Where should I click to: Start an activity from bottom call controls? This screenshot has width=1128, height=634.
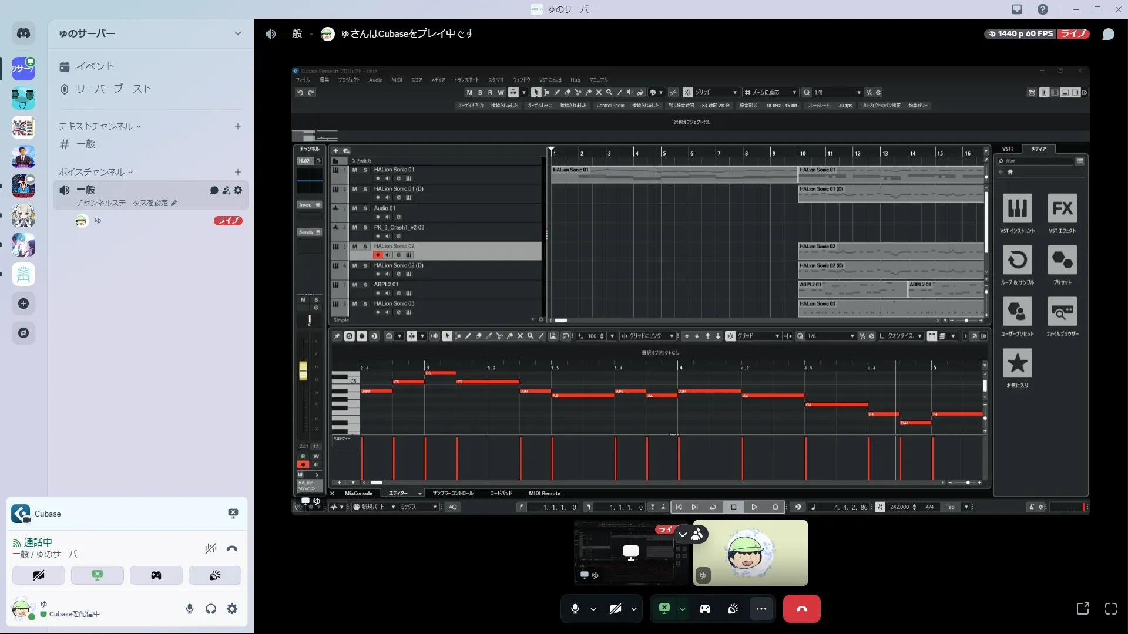(x=704, y=609)
